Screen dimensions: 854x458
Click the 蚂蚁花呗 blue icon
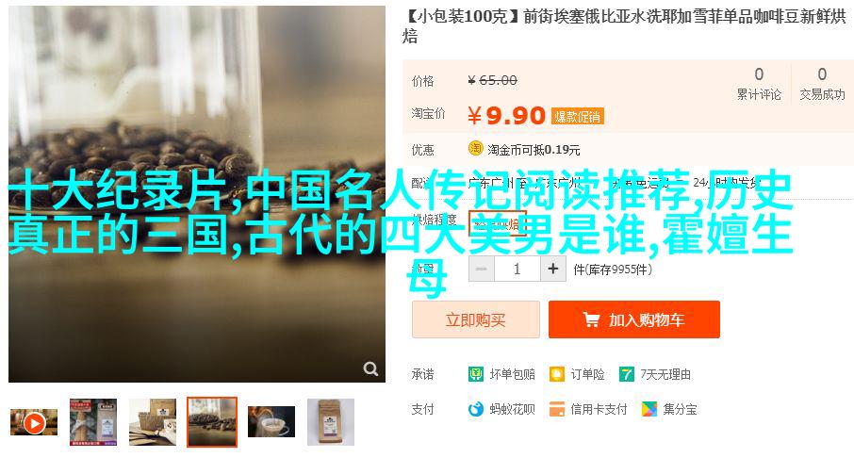click(x=475, y=409)
